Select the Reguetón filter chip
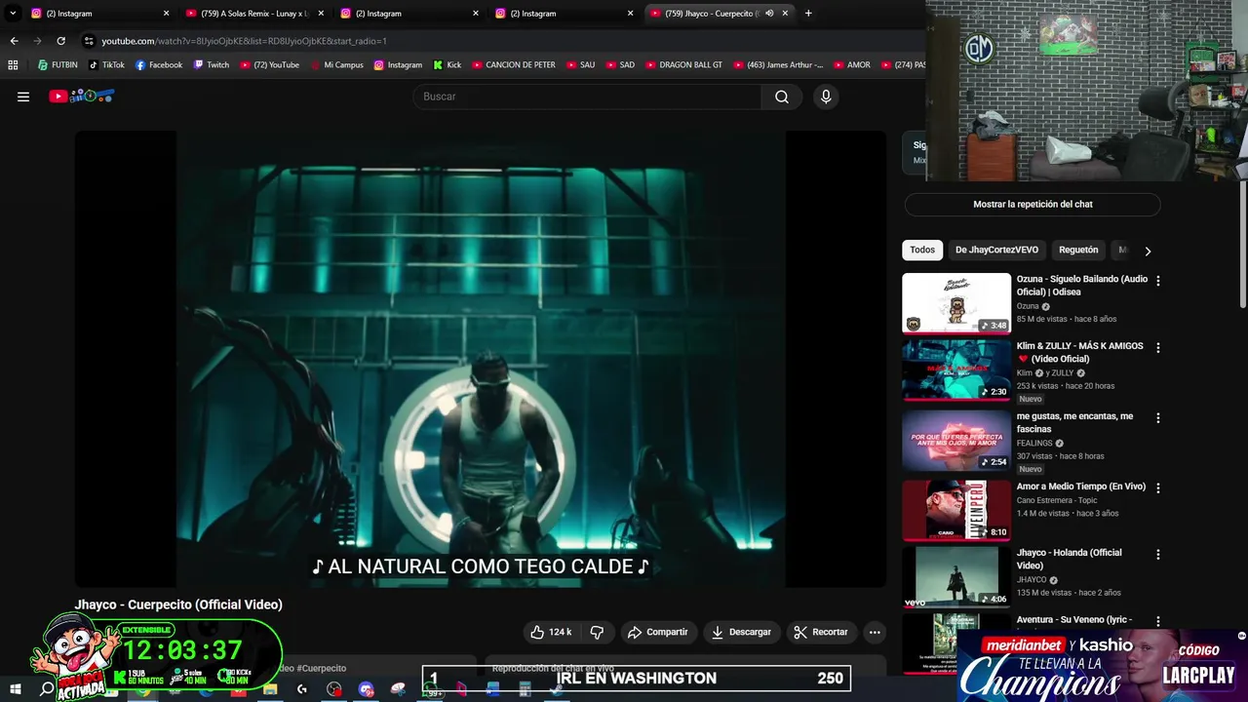The image size is (1248, 702). [1078, 250]
